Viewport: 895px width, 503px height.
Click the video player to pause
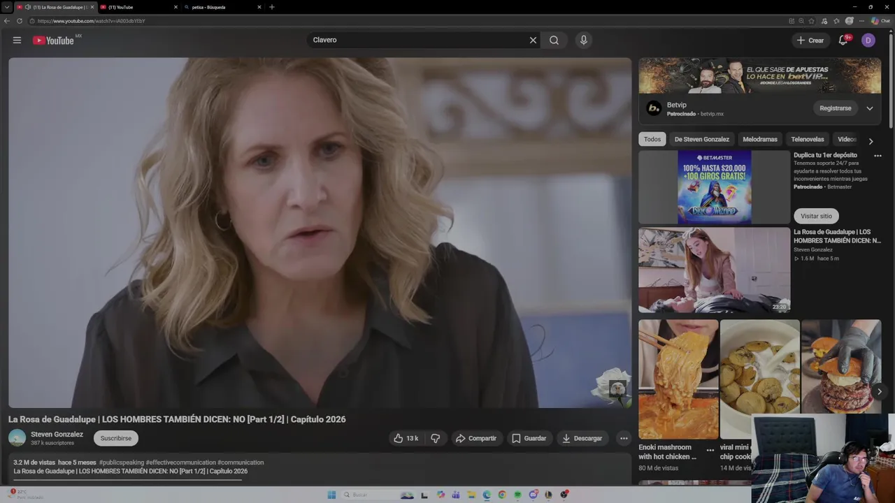[x=320, y=233]
